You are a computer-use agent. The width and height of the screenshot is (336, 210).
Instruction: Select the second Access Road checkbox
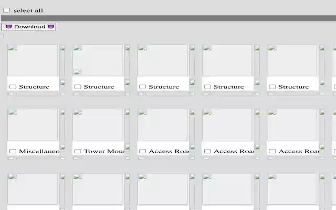(207, 151)
